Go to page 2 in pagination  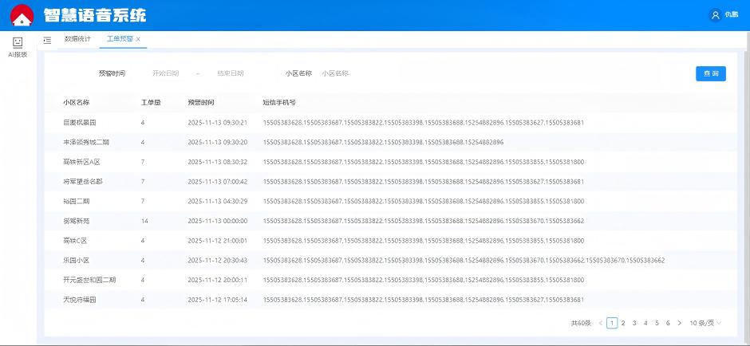[623, 323]
